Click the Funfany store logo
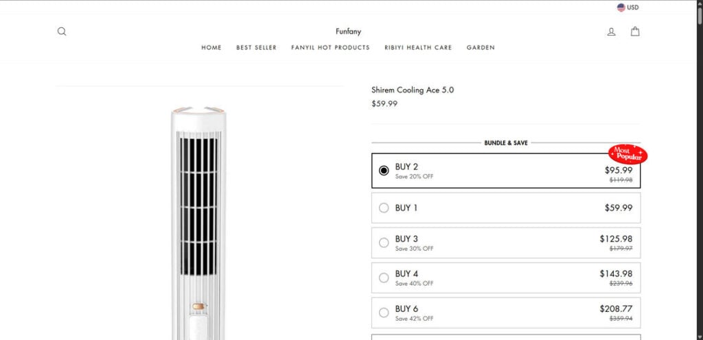The height and width of the screenshot is (340, 703). 348,32
